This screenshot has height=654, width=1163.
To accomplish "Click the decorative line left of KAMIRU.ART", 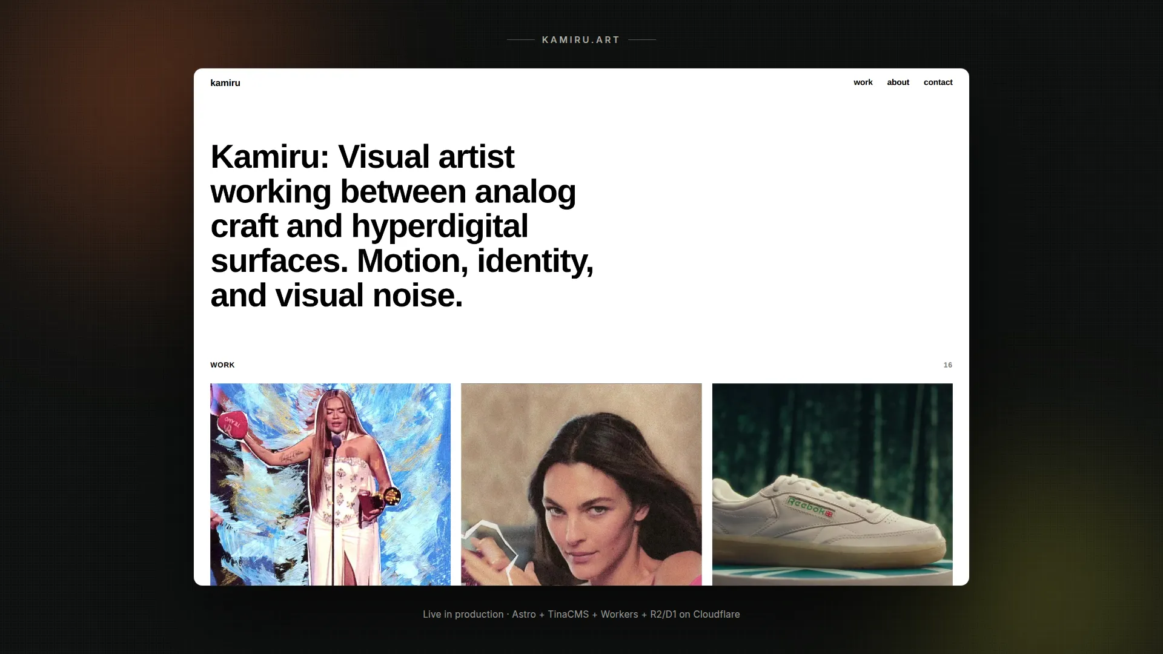I will 520,40.
